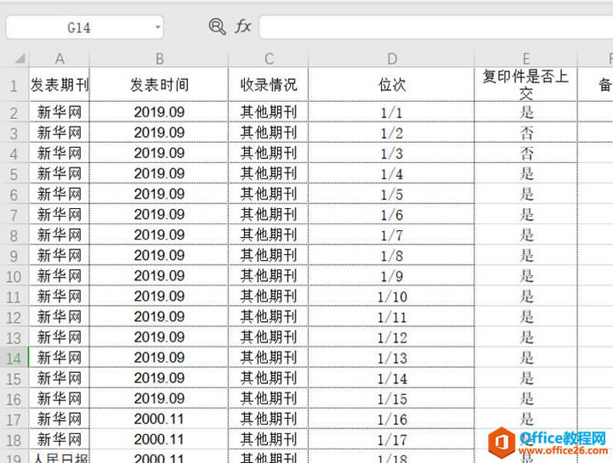This screenshot has width=613, height=463.
Task: Select column C header
Action: 268,59
